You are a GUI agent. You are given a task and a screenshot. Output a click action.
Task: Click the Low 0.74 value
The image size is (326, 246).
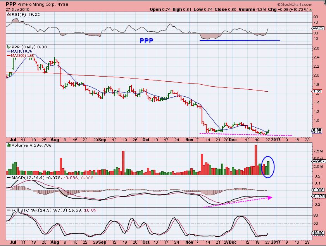(x=203, y=10)
